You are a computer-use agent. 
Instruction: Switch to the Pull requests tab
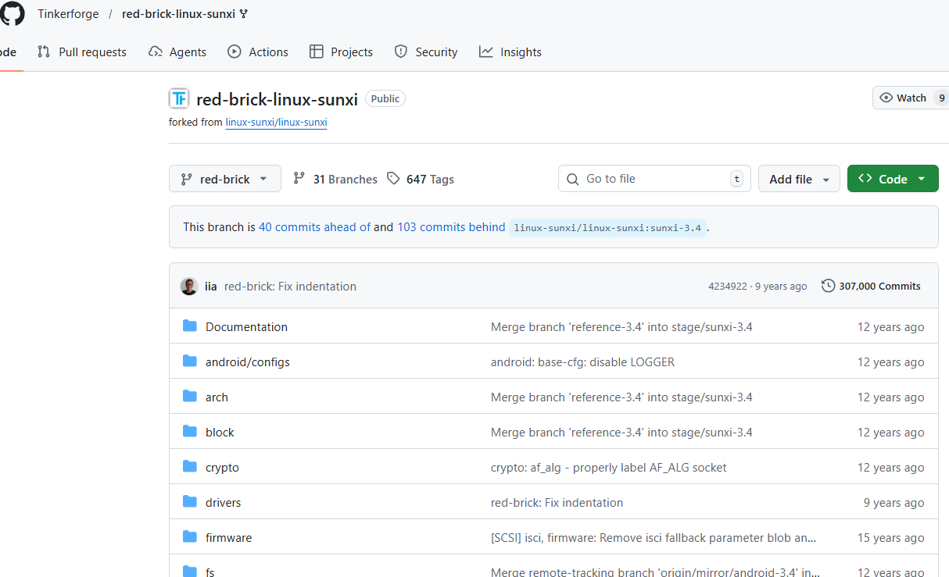(x=82, y=52)
